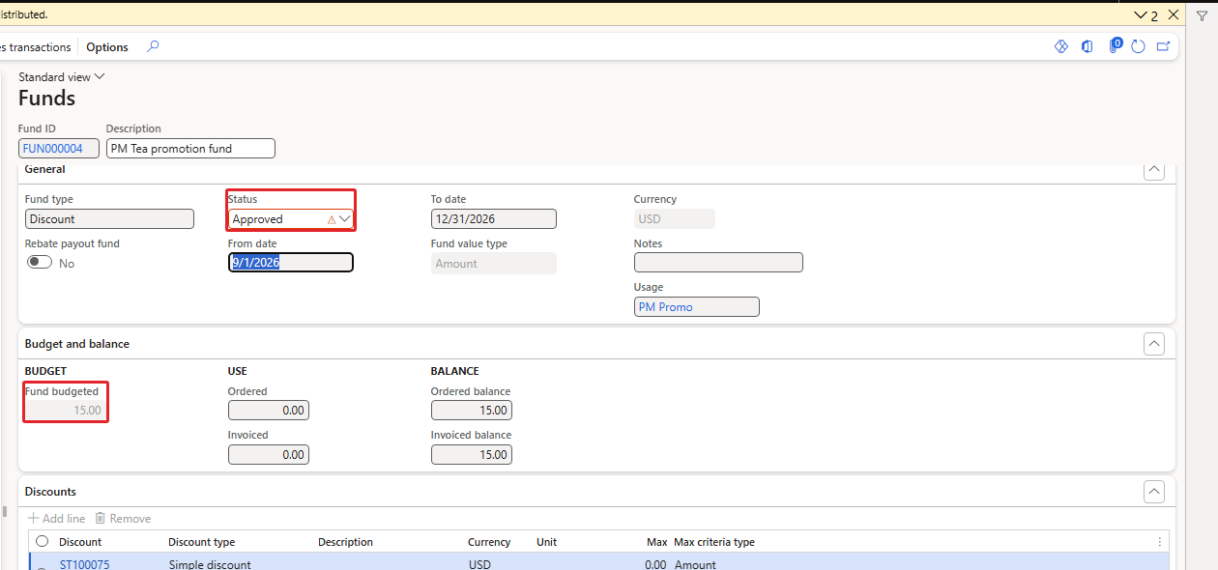1218x570 pixels.
Task: Click the Currency USD field
Action: tap(675, 219)
